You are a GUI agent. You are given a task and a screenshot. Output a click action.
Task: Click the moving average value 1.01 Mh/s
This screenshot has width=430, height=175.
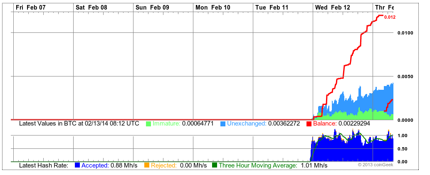(314, 165)
